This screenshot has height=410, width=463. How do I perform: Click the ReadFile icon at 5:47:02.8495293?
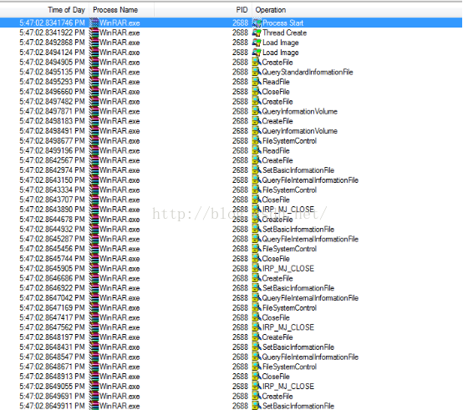pyautogui.click(x=257, y=82)
